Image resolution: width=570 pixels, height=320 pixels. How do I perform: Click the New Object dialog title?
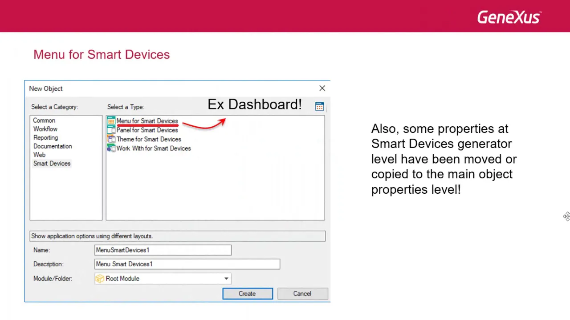[x=46, y=88]
